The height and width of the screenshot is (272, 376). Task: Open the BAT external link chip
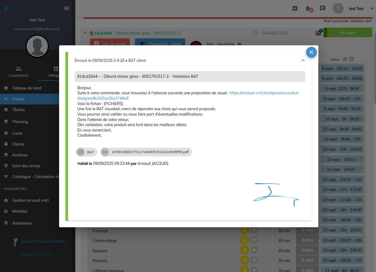87,152
